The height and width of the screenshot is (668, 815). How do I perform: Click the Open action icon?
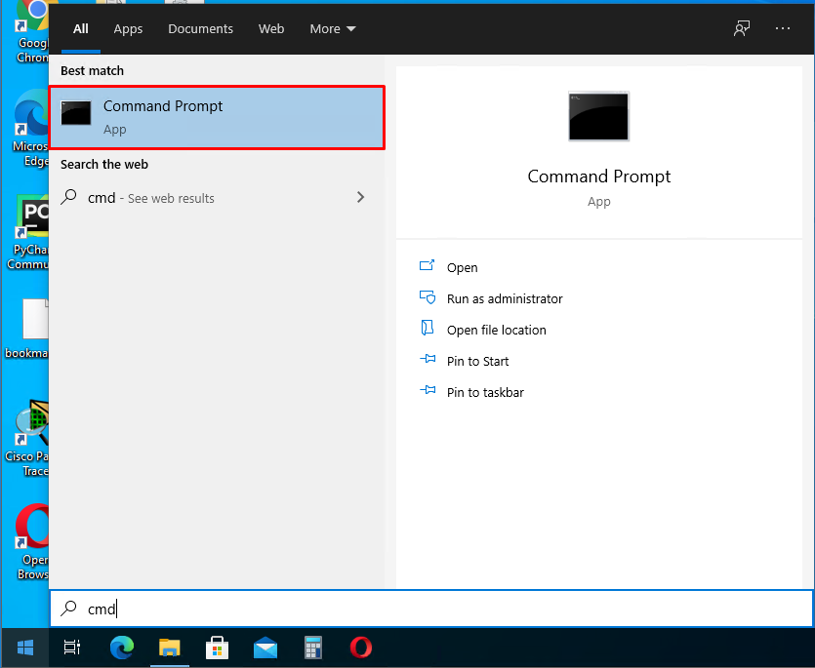pyautogui.click(x=428, y=266)
